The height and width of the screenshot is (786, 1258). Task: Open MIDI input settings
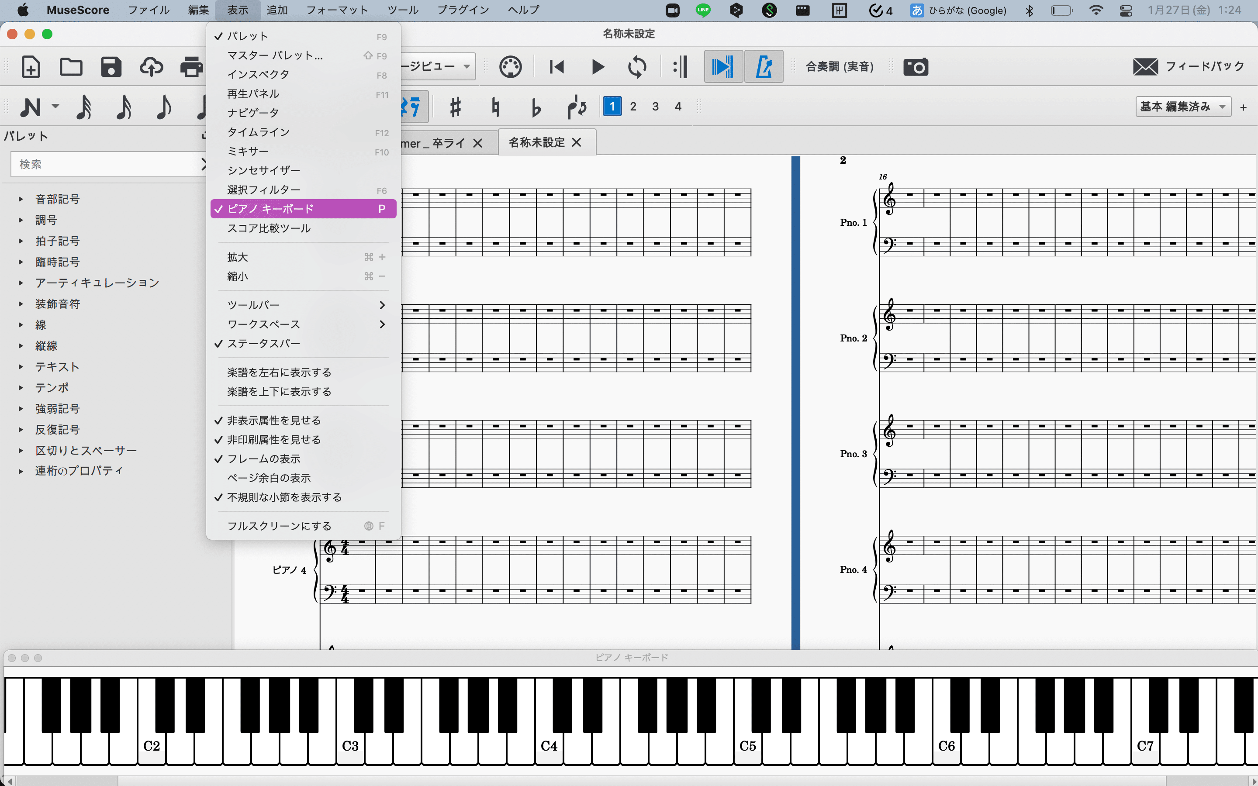[x=510, y=66]
